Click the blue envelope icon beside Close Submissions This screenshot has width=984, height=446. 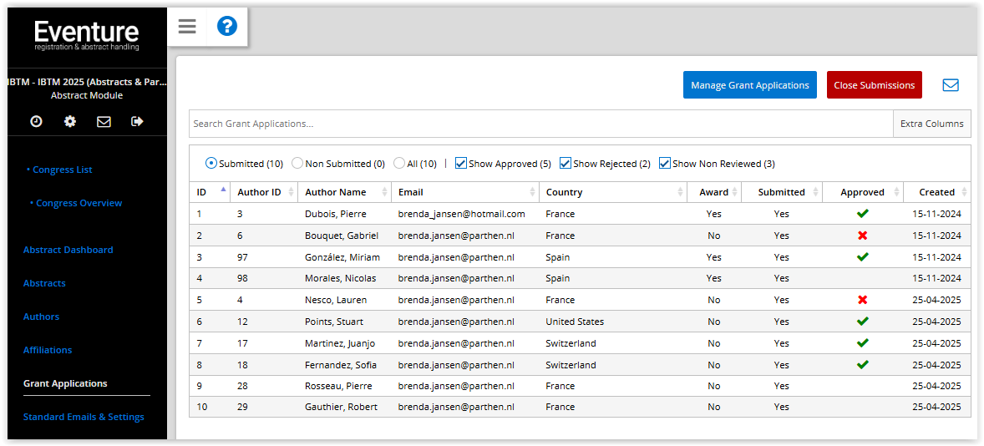951,85
